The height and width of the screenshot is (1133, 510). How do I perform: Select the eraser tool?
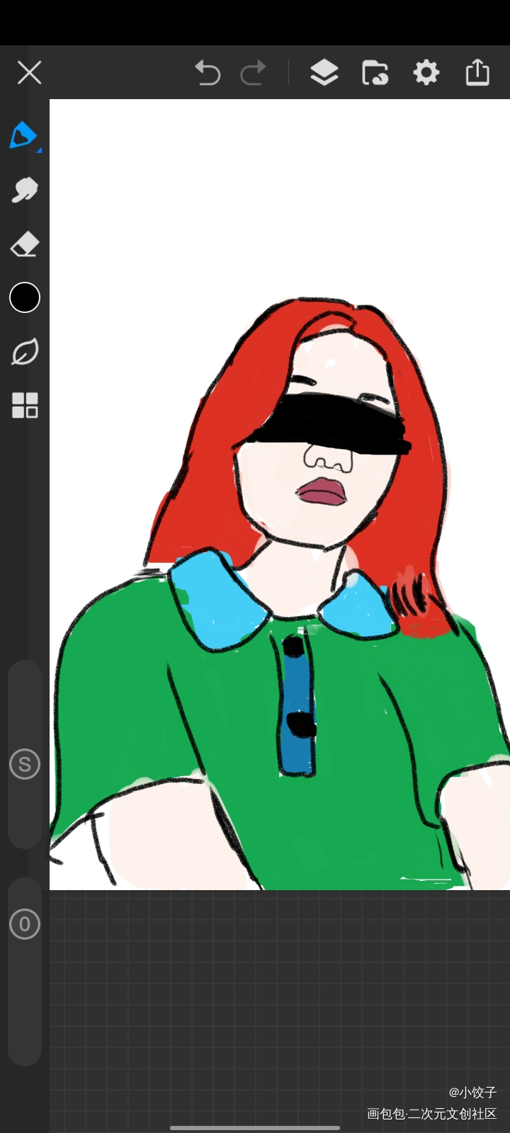pos(25,244)
